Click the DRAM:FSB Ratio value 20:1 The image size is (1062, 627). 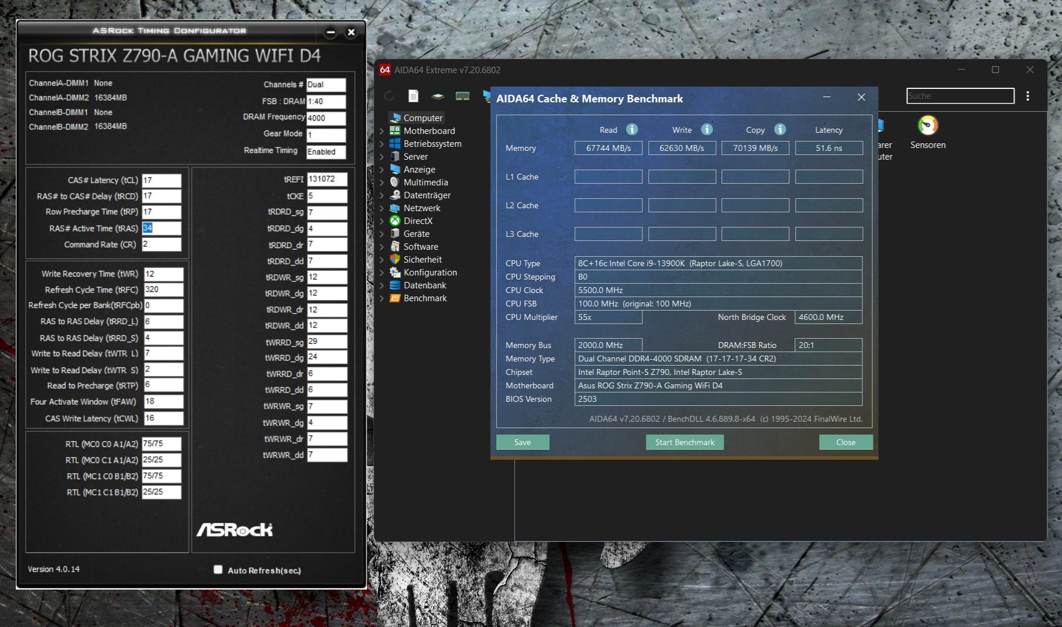click(x=828, y=345)
